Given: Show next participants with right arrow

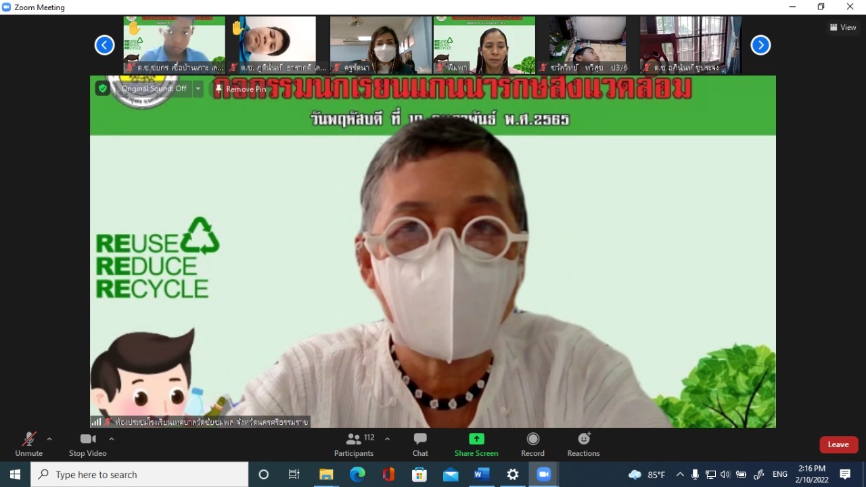Looking at the screenshot, I should point(760,45).
